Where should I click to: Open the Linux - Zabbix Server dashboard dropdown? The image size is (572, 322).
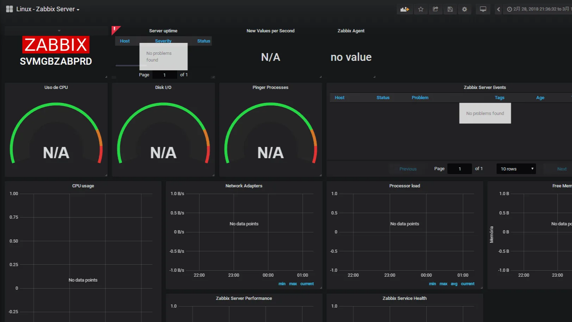pyautogui.click(x=48, y=9)
